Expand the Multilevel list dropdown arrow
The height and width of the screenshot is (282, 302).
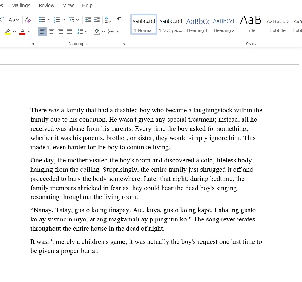pos(77,20)
